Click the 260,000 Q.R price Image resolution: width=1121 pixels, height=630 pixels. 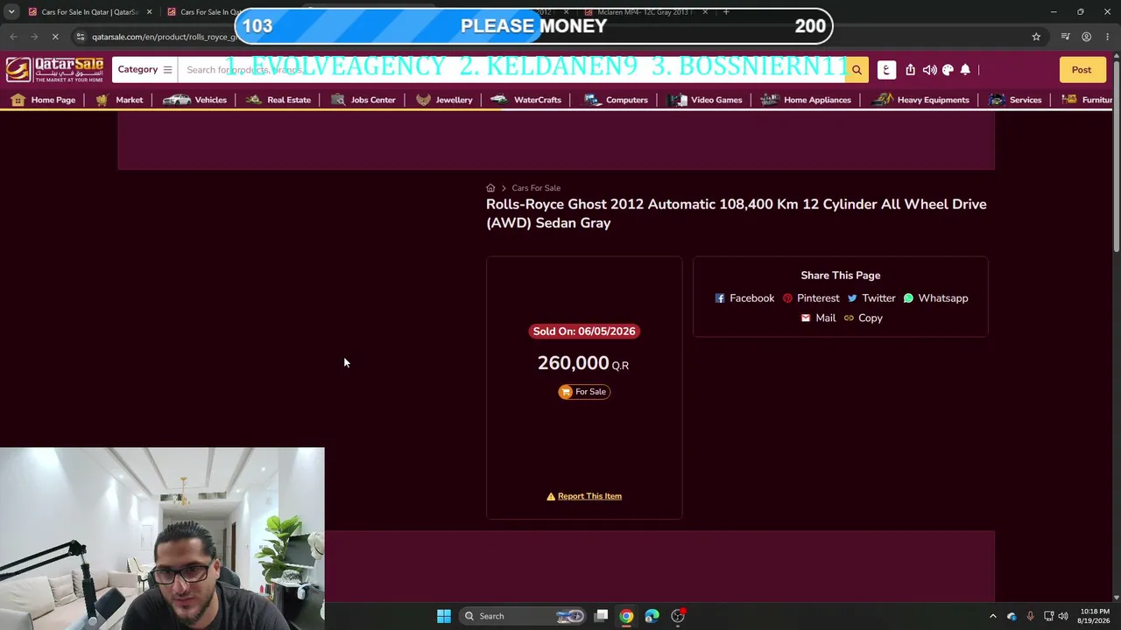(x=583, y=363)
